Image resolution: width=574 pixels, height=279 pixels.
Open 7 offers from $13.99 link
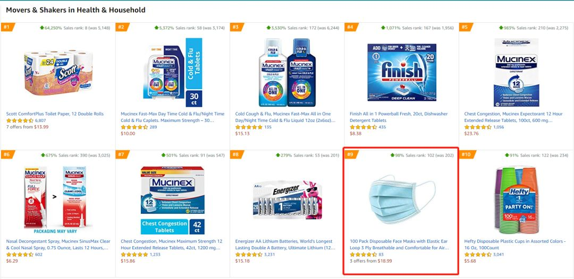coord(27,127)
